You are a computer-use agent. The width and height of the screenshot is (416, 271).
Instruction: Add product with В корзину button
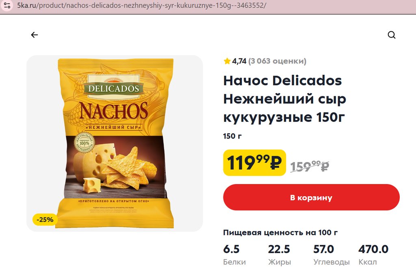coord(311,197)
